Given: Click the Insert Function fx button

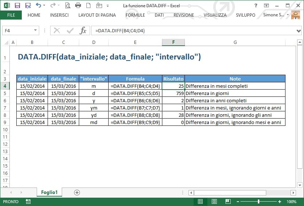Looking at the screenshot, I should (x=83, y=30).
